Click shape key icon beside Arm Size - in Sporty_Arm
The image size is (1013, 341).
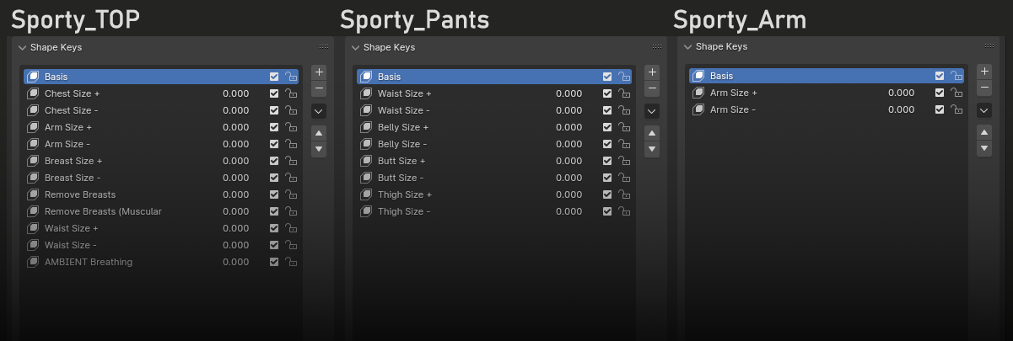(698, 109)
